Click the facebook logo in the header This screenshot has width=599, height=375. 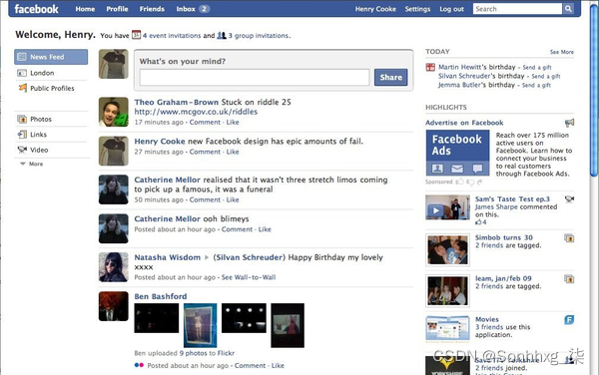pos(36,9)
